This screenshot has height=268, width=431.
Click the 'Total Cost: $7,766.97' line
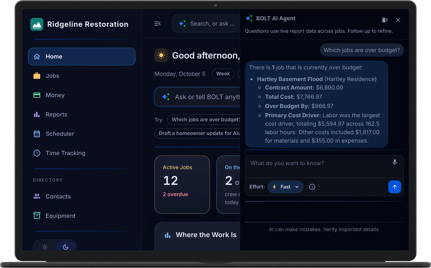[x=293, y=97]
